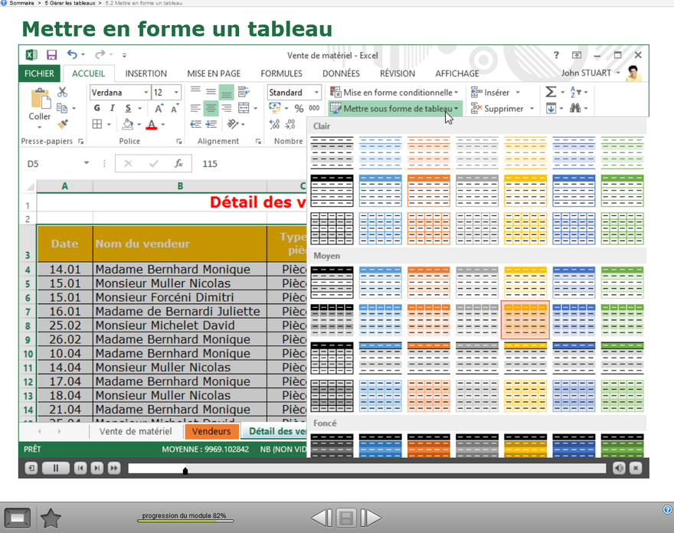Mute sound with the speaker icon
The height and width of the screenshot is (533, 674).
(x=619, y=468)
